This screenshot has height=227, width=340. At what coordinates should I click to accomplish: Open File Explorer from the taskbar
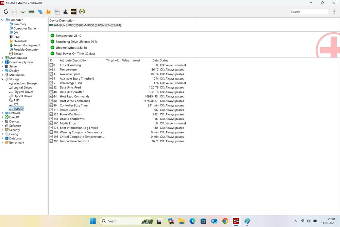point(182,221)
